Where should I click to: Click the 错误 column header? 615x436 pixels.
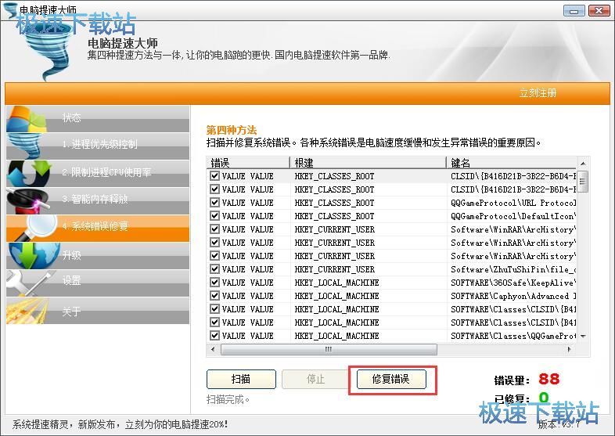248,163
